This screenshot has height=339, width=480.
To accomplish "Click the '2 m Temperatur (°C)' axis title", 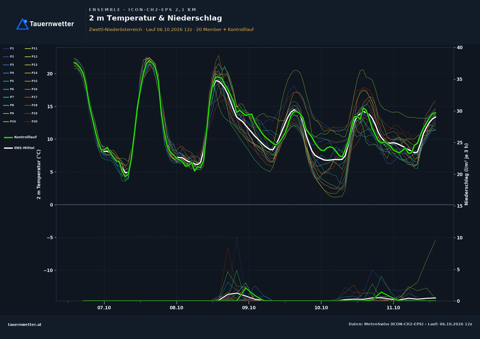I will (x=39, y=174).
